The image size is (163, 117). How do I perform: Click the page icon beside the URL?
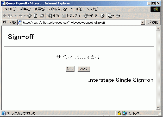coord(20,22)
